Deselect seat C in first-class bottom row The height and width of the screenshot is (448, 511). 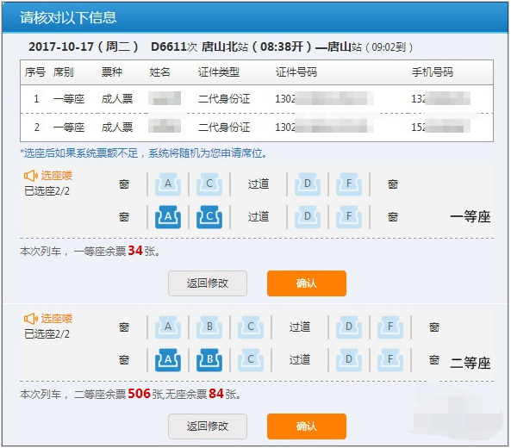click(209, 217)
